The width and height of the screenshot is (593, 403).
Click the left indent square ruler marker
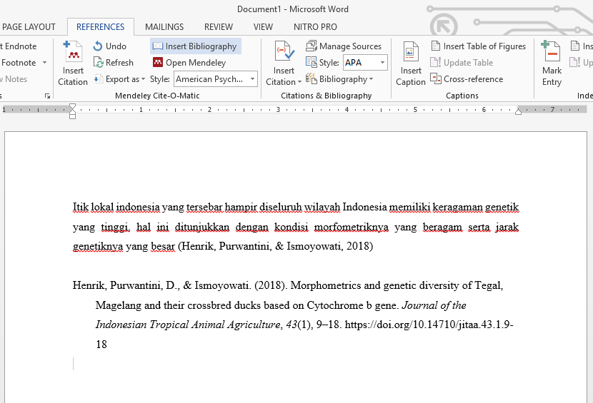pyautogui.click(x=73, y=117)
